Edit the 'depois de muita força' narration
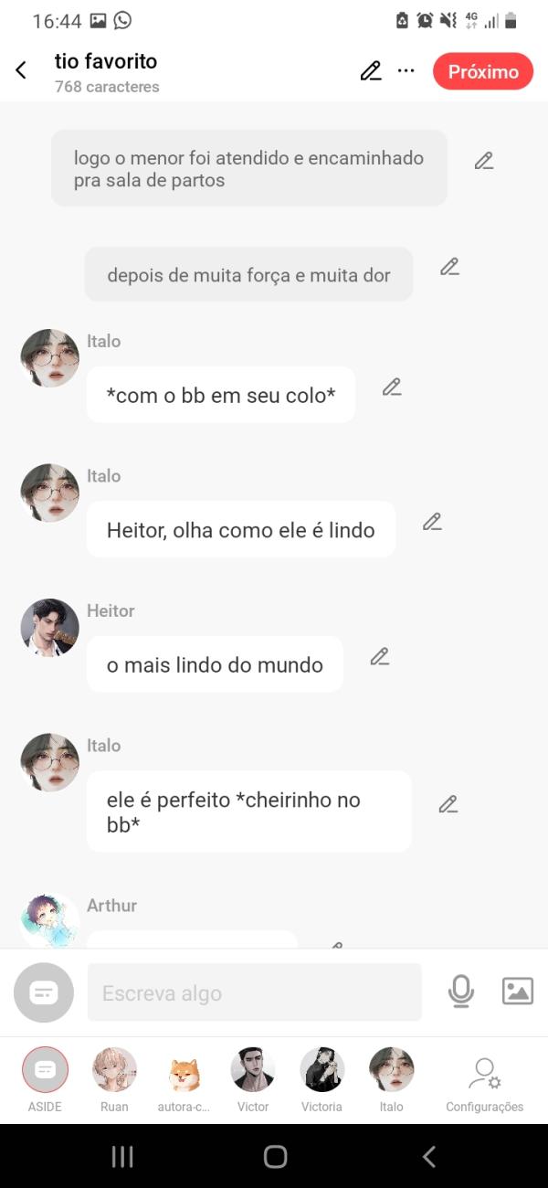 (x=448, y=267)
